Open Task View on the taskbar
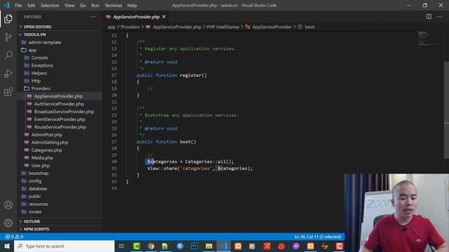This screenshot has height=252, width=449. click(x=121, y=246)
